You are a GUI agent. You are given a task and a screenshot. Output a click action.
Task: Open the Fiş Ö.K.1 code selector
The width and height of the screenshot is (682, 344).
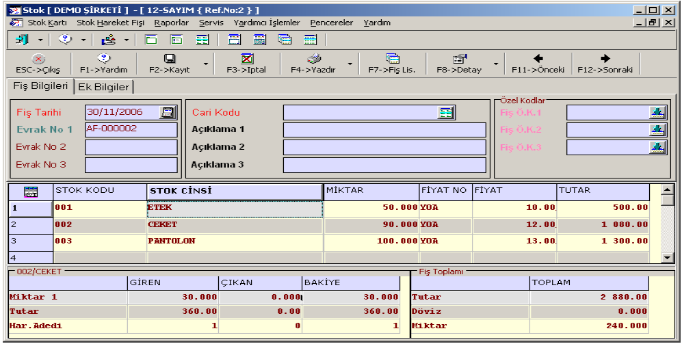[657, 112]
